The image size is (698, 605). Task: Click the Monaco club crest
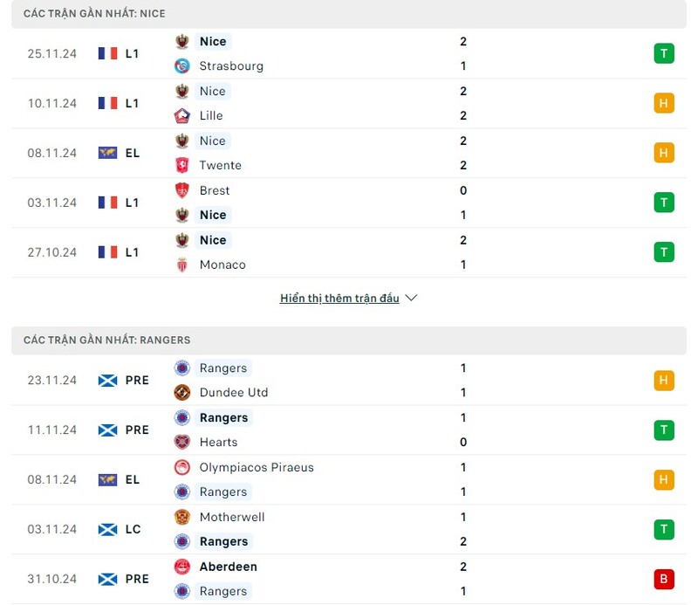click(181, 265)
